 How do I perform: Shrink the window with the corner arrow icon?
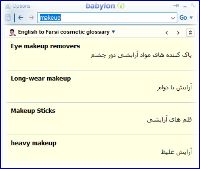point(193,5)
